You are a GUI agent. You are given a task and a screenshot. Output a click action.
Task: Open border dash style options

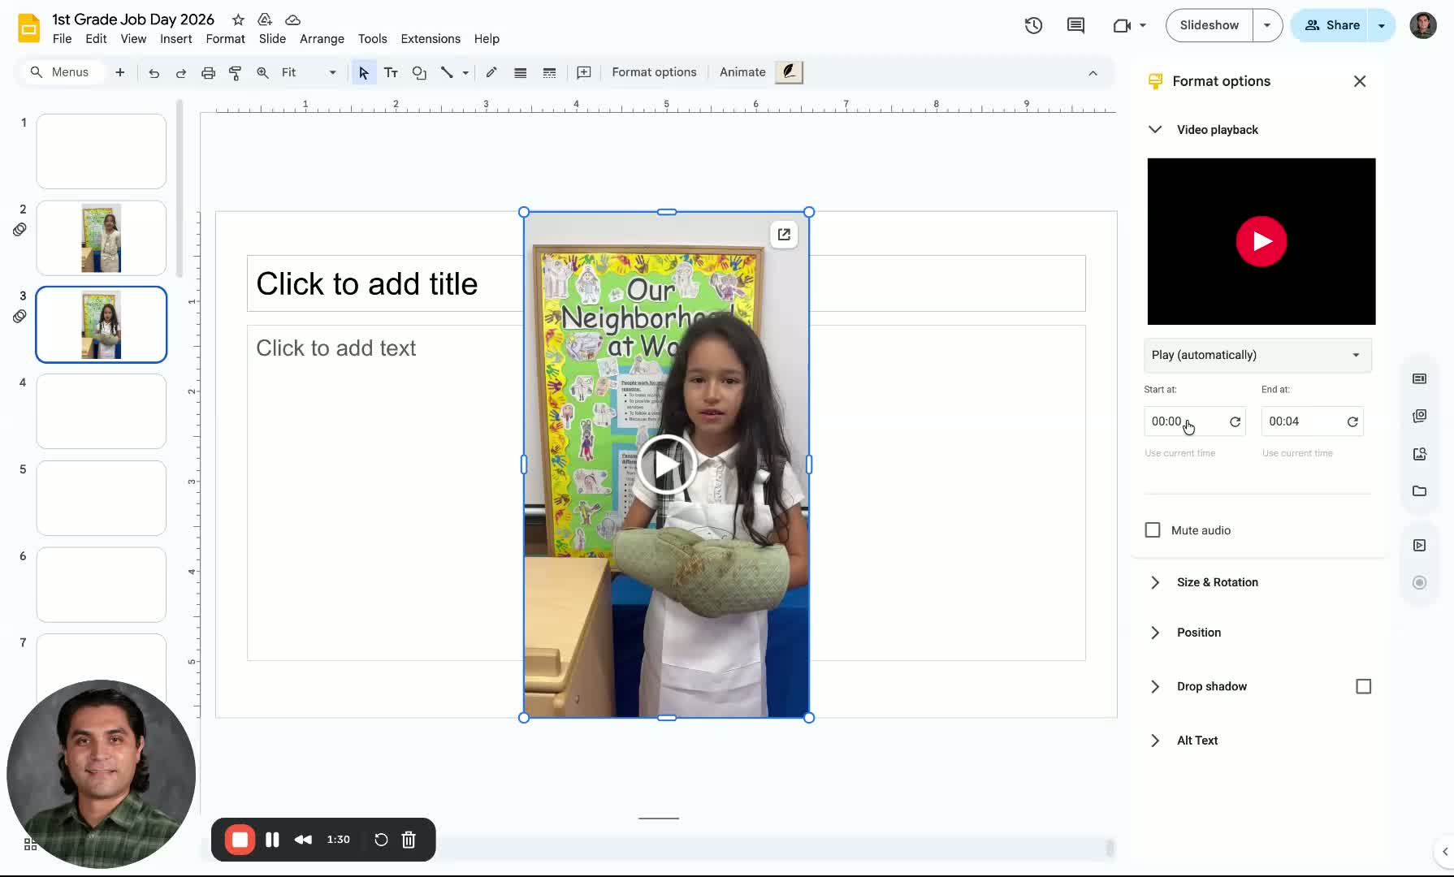tap(549, 72)
